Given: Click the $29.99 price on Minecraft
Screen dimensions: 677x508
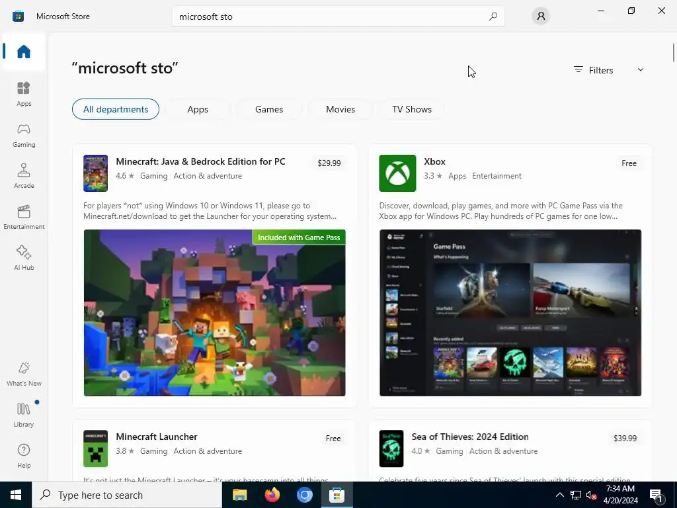Looking at the screenshot, I should click(329, 163).
